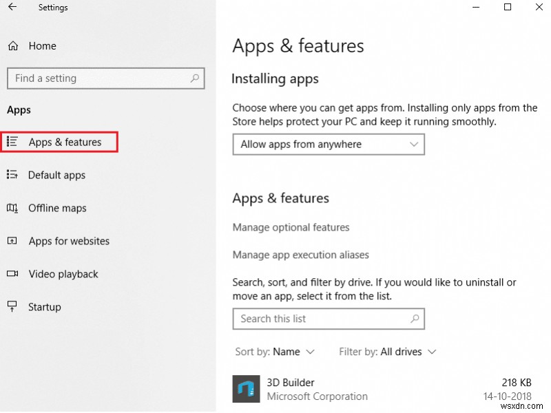Open Offline maps settings via its map icon
Screen dimensions: 551x413
12,208
